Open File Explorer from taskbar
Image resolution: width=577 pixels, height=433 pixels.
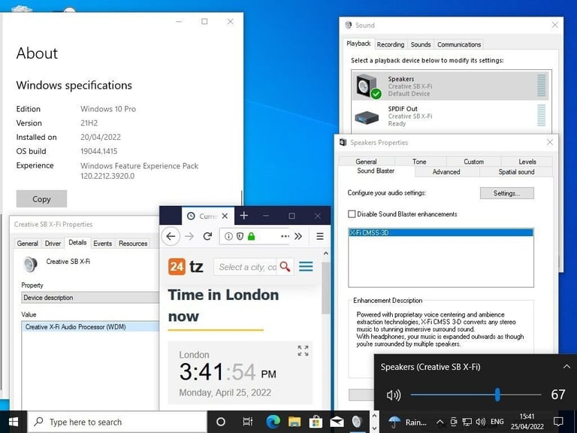295,422
